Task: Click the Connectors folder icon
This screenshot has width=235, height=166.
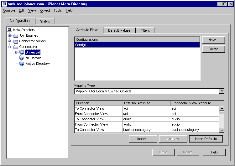Action: [16, 47]
